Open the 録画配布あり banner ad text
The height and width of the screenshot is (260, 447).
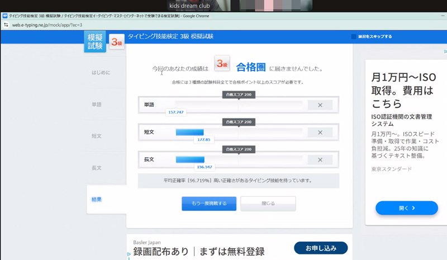coord(199,252)
